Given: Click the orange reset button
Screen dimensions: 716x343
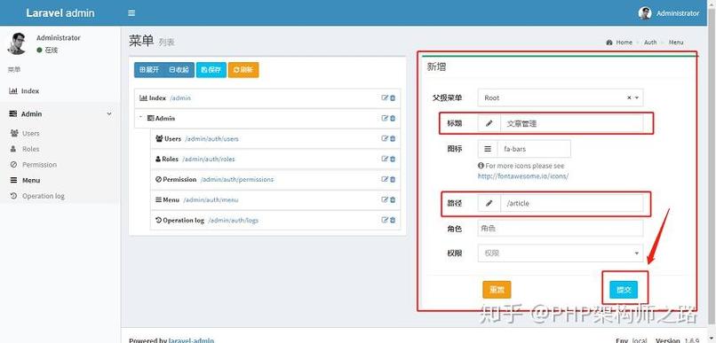Looking at the screenshot, I should pyautogui.click(x=497, y=290).
